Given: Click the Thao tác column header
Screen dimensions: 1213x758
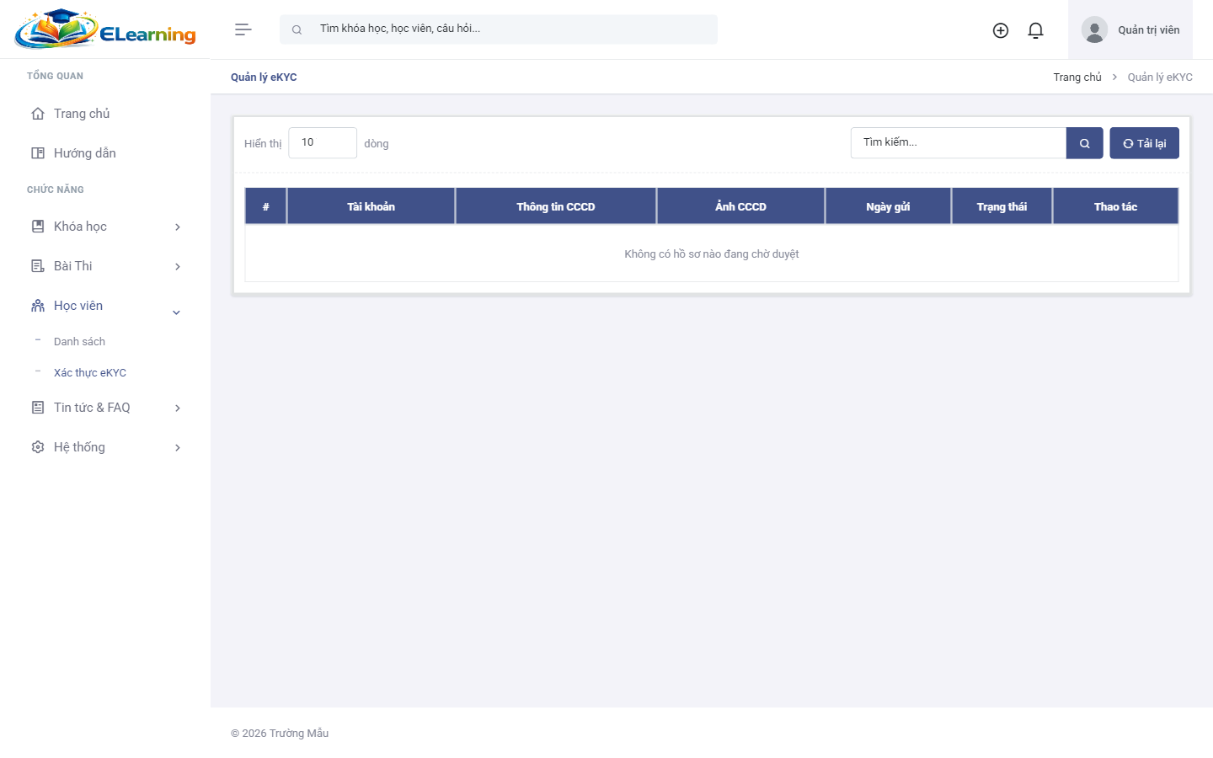Looking at the screenshot, I should 1115,206.
